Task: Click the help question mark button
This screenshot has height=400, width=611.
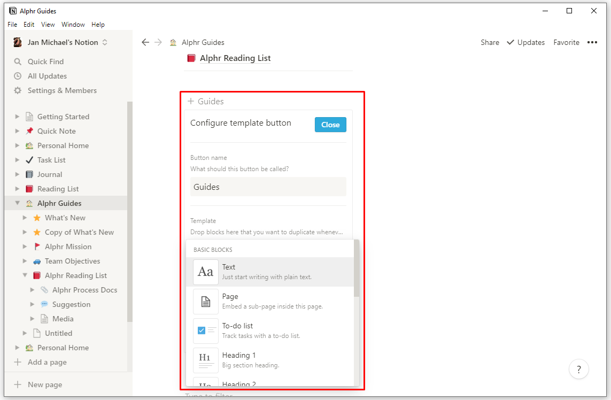Action: click(x=578, y=368)
